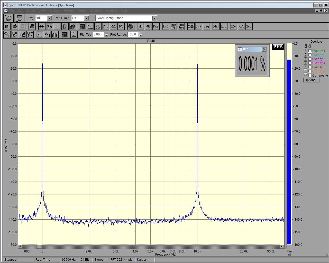This screenshot has height=263, width=329.
Task: Check the Overlay 3 checkbox
Action: (x=310, y=59)
